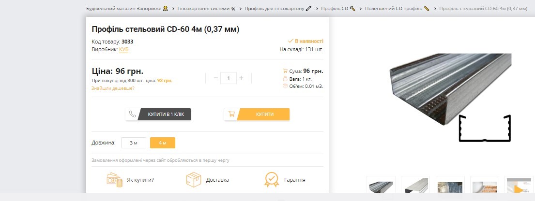Viewport: 535px width, 201px height.
Task: Open Будівельний магазин Запоріжжя breadcrumb
Action: tap(127, 9)
